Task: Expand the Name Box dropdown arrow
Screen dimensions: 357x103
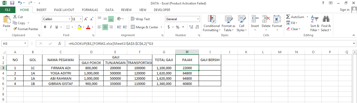Action: (x=25, y=44)
